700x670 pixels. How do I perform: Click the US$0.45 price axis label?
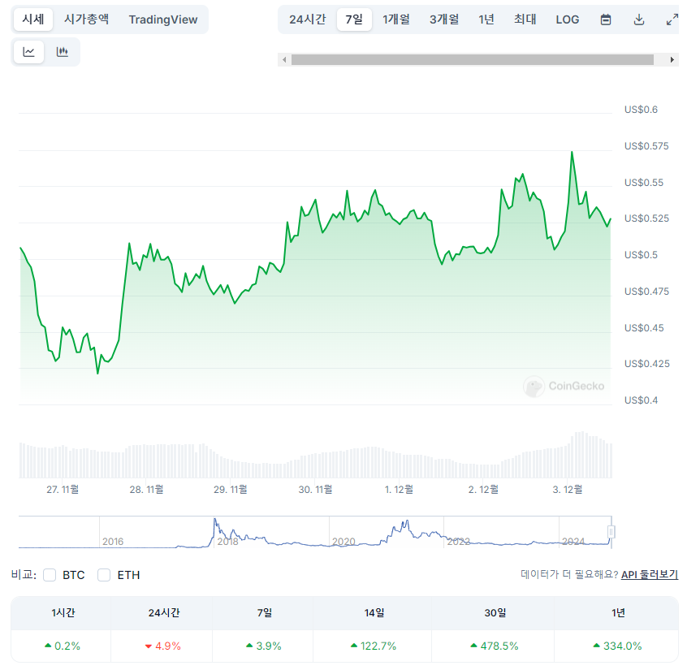644,327
